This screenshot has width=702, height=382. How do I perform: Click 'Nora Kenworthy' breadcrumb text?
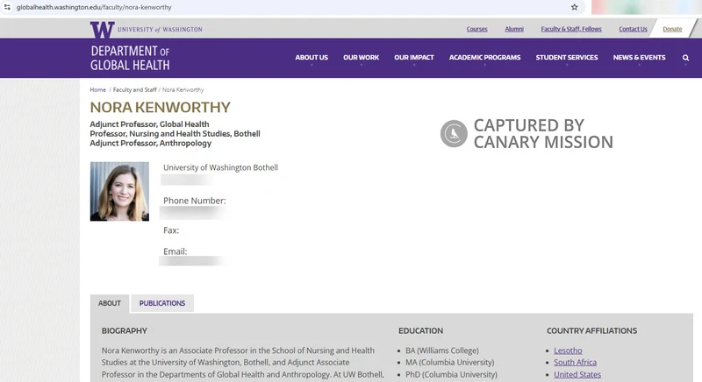point(183,89)
